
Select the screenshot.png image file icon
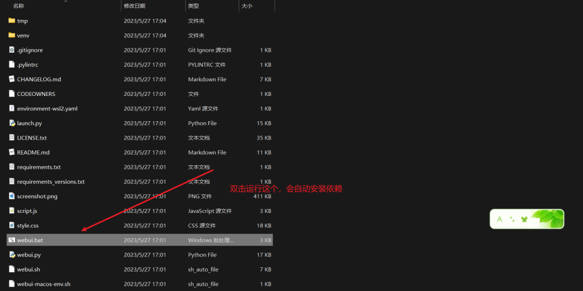11,196
